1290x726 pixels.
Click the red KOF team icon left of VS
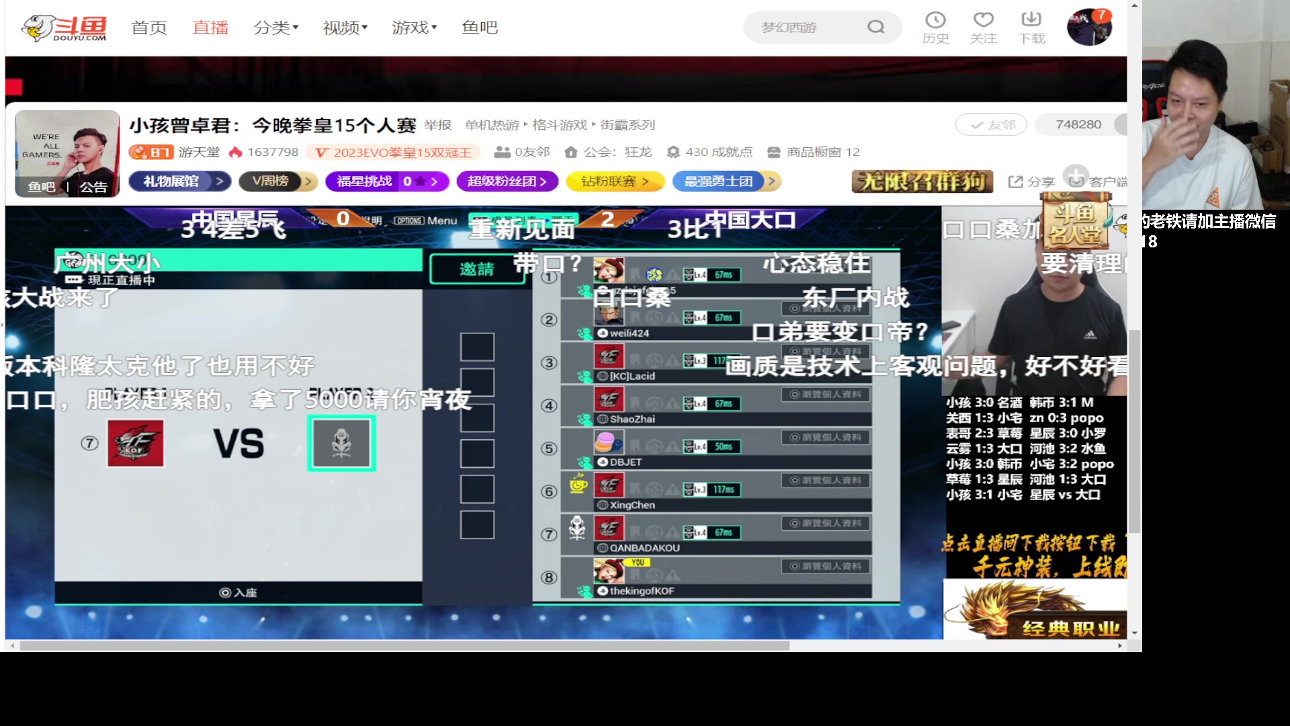point(136,443)
